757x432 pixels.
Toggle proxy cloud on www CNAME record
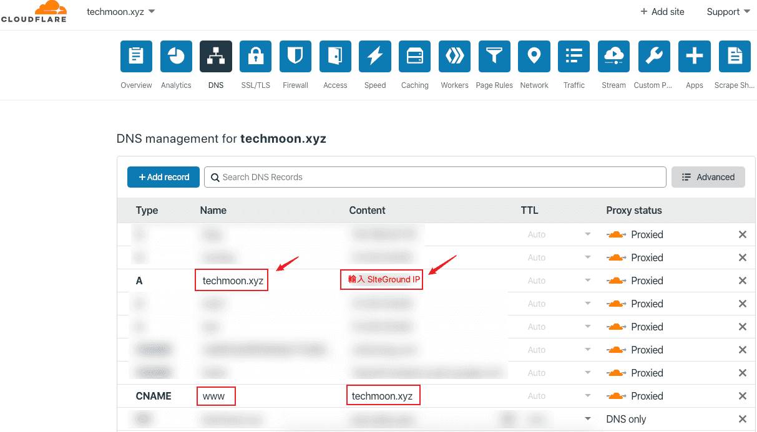point(617,396)
